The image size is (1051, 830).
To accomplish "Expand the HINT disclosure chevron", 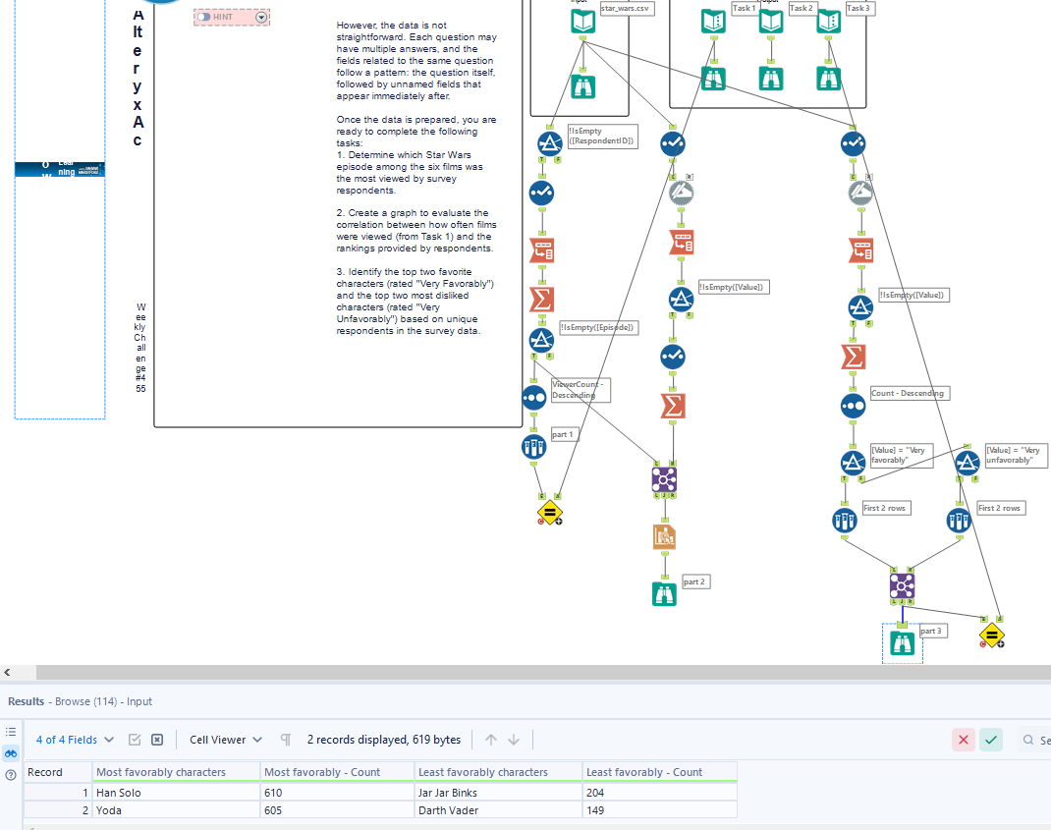I will pos(261,17).
